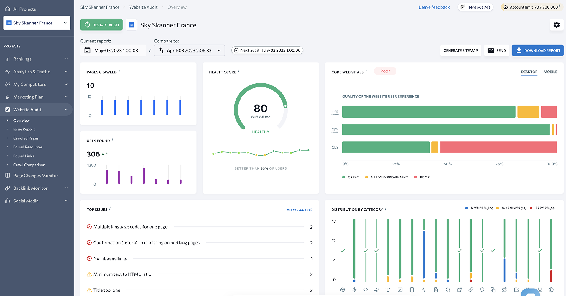Viewport: 566px width, 296px height.
Task: Click Leave feedback link
Action: [434, 7]
